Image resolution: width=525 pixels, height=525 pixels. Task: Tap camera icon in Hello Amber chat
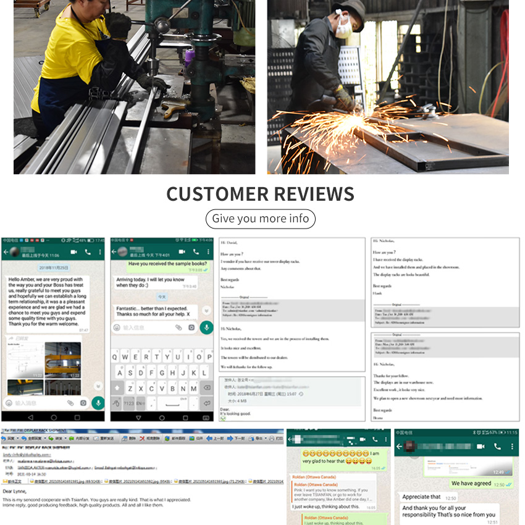point(83,403)
